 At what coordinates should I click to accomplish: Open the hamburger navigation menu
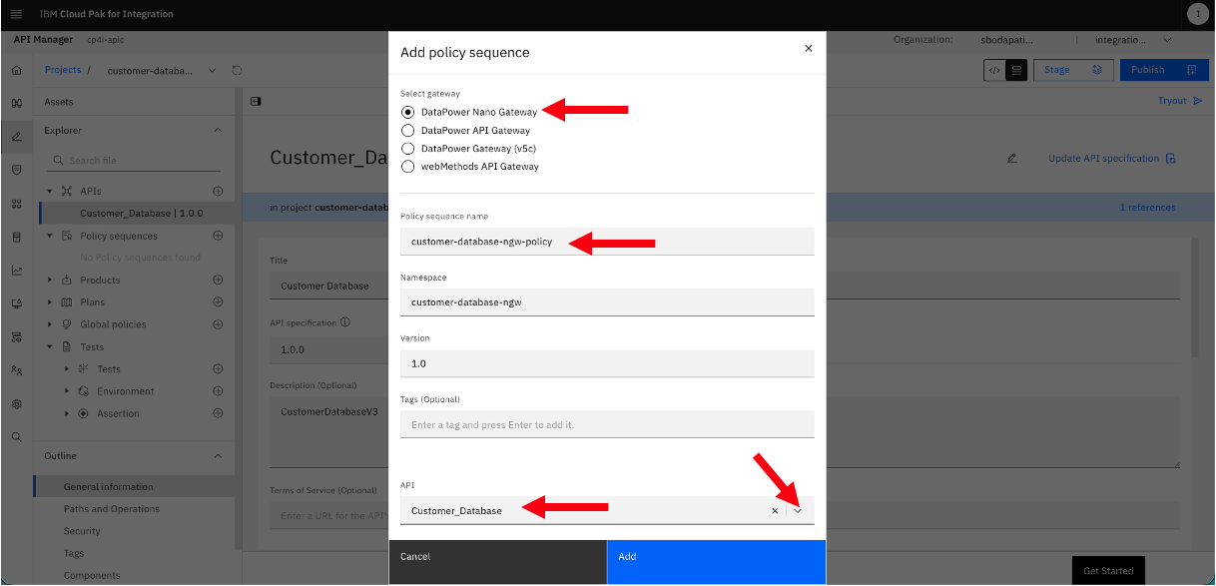pyautogui.click(x=16, y=14)
